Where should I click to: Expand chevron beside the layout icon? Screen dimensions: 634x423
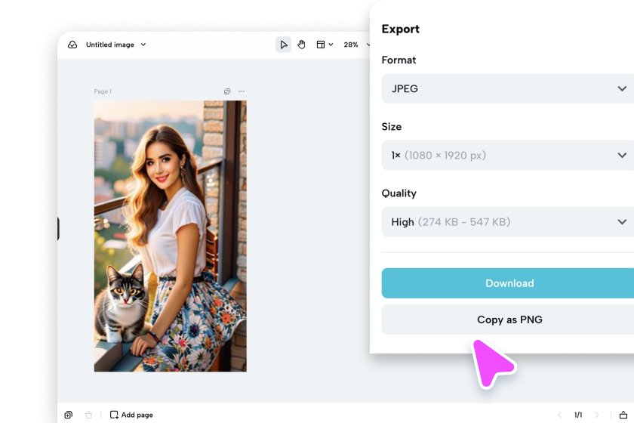point(331,45)
